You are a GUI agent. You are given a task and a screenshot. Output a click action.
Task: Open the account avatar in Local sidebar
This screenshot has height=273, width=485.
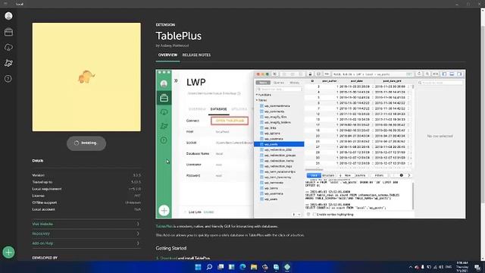click(8, 16)
